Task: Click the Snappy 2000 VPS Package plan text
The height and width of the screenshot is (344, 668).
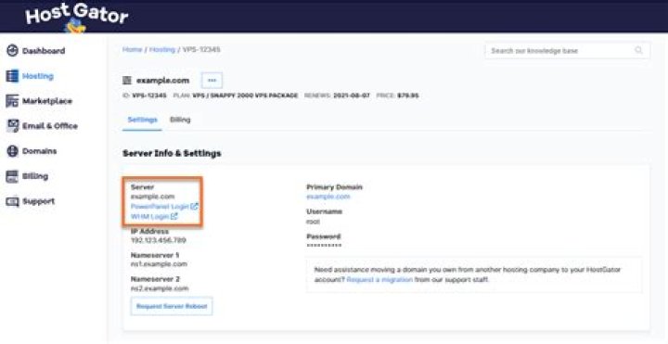Action: click(245, 96)
